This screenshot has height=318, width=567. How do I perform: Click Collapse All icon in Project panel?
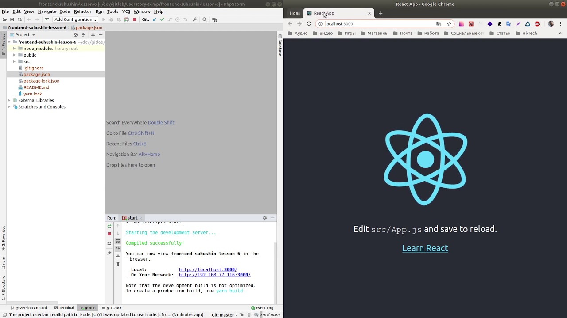click(83, 35)
